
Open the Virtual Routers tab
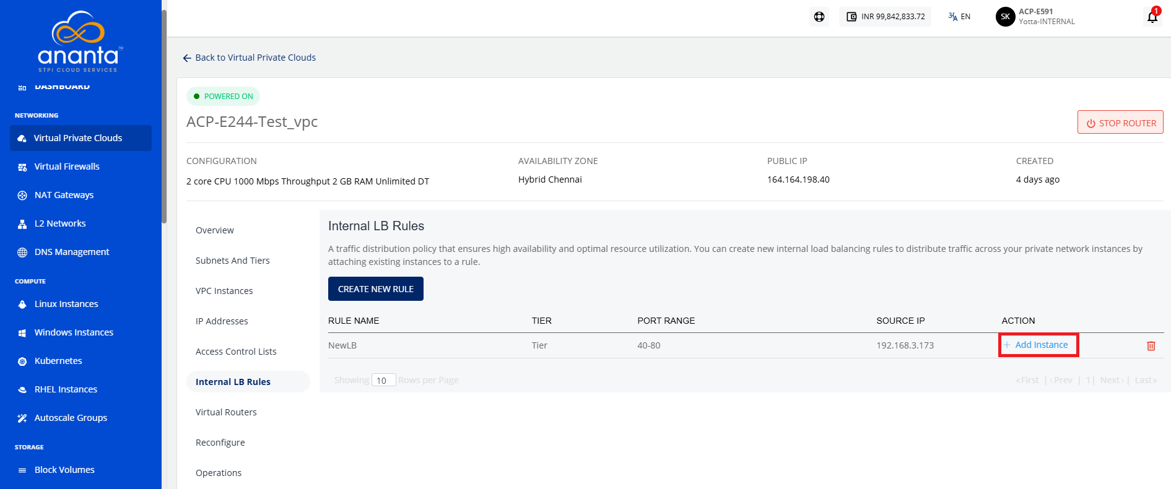tap(226, 412)
